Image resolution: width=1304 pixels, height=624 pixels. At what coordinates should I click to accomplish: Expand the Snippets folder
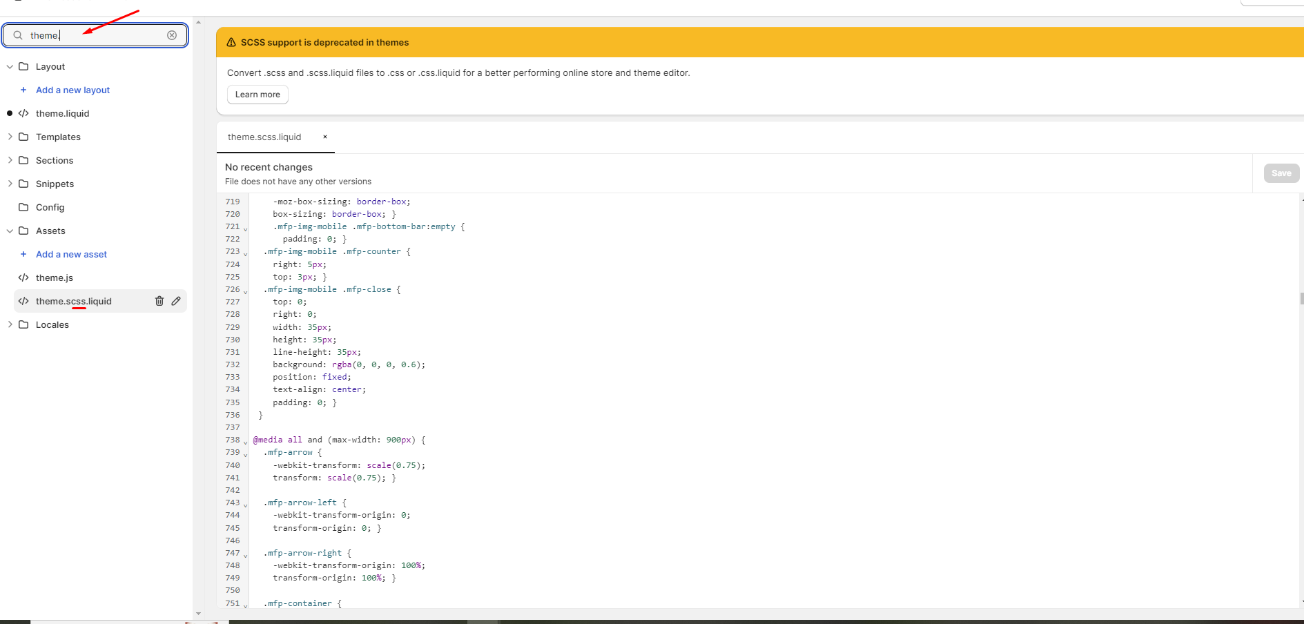(10, 184)
